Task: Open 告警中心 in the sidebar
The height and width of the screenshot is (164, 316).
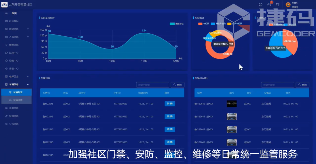Action: point(14,68)
